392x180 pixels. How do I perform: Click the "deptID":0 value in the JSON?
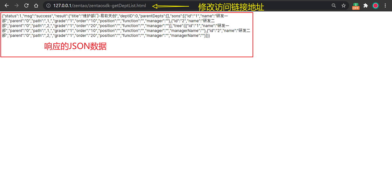coord(128,16)
